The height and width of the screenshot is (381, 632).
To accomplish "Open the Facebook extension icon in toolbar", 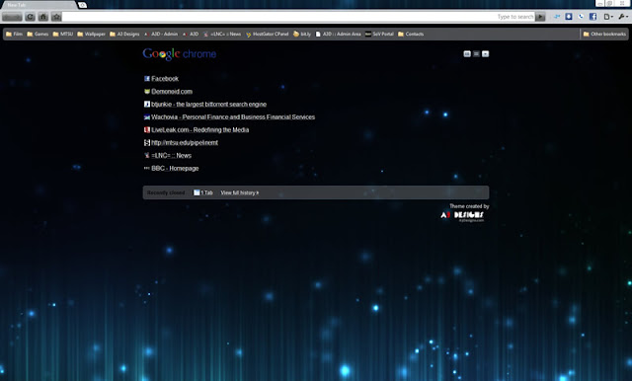I will [x=592, y=17].
